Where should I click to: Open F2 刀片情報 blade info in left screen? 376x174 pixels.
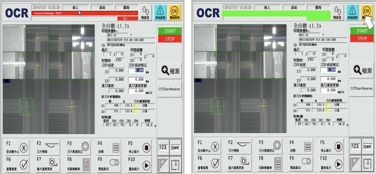pyautogui.click(x=48, y=147)
